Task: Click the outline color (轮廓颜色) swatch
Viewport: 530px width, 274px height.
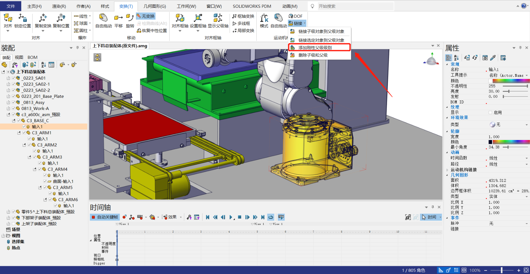Action: [x=490, y=142]
